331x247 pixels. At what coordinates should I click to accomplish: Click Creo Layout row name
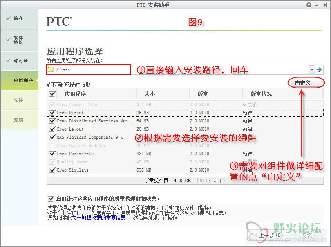coord(70,129)
